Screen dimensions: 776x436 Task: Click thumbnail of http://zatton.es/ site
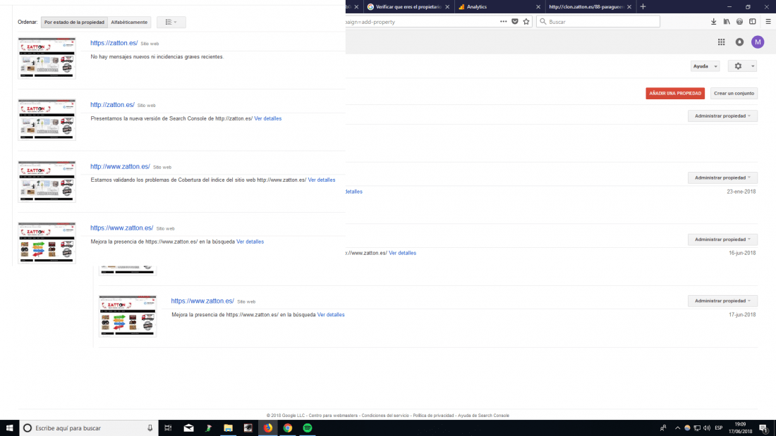tap(47, 120)
